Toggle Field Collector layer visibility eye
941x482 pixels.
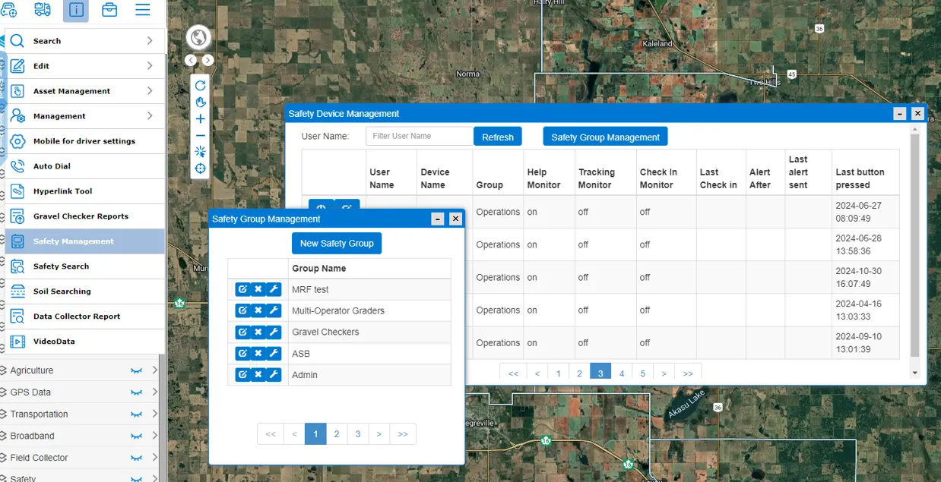point(136,458)
